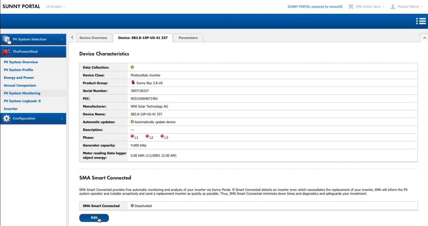Open Energy and Power page
The height and width of the screenshot is (226, 428).
19,78
